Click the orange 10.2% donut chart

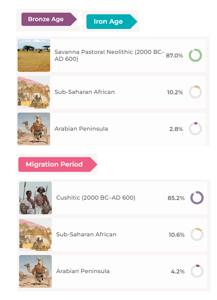point(195,92)
